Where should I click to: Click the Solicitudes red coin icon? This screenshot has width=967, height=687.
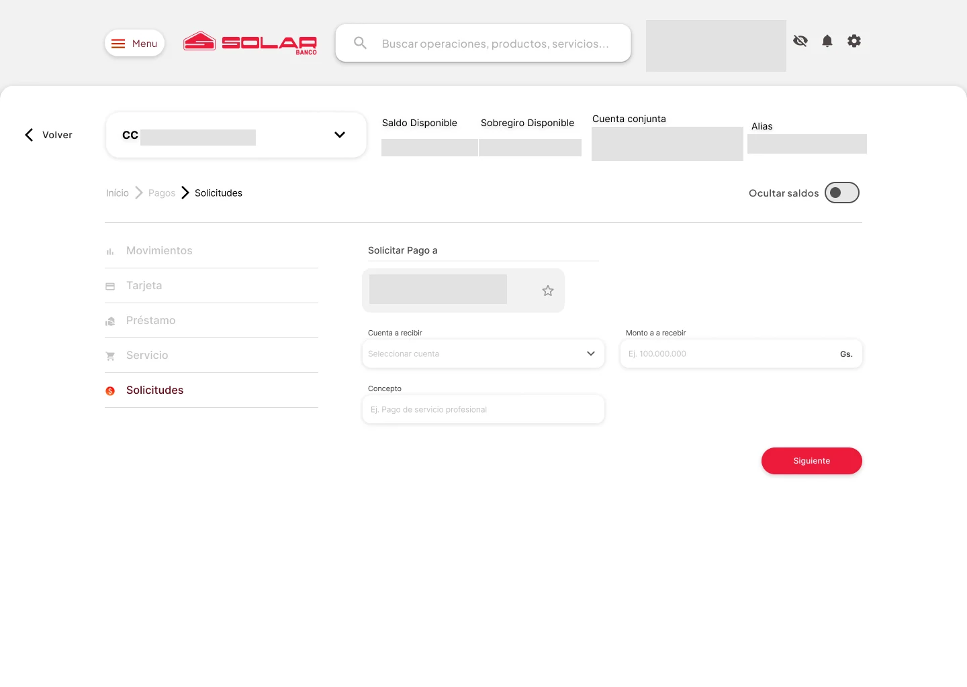[110, 391]
